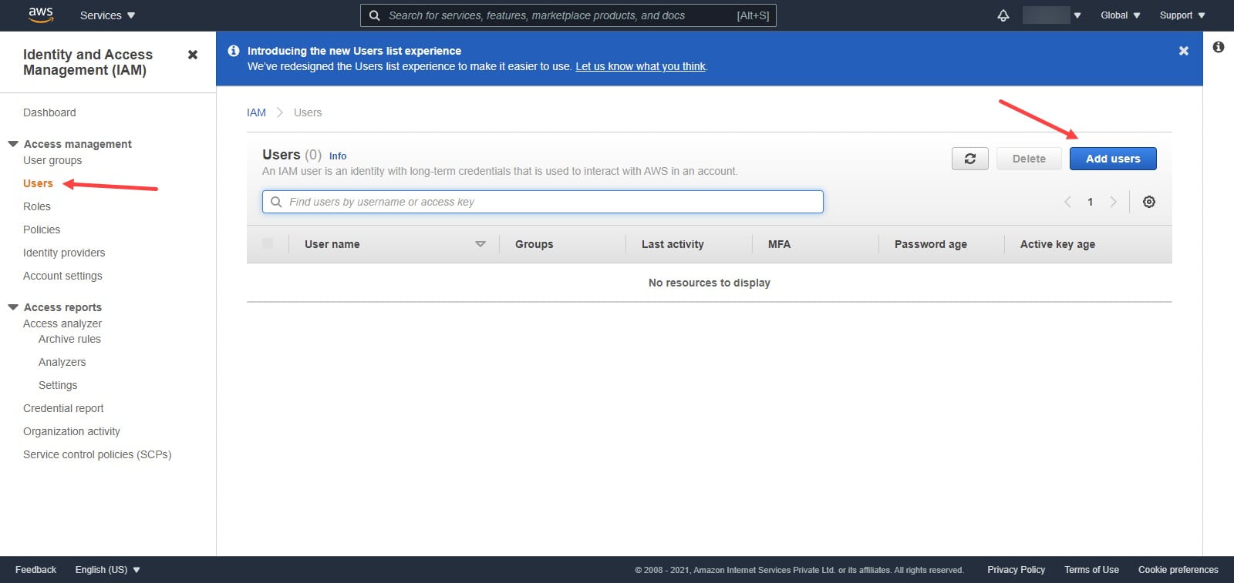Select Users in the sidebar
Image resolution: width=1234 pixels, height=583 pixels.
(38, 183)
